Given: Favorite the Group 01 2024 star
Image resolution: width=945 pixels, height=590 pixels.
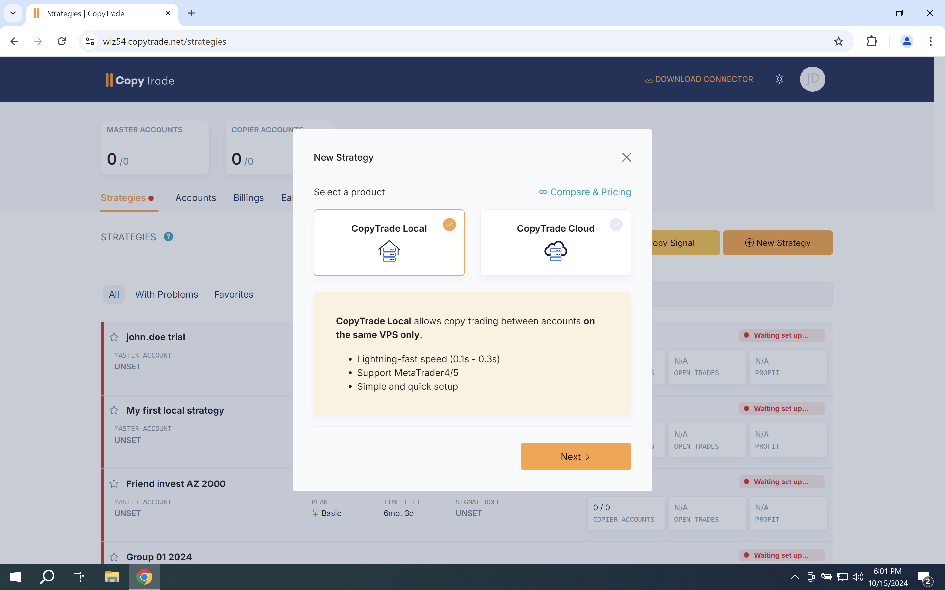Looking at the screenshot, I should (114, 557).
